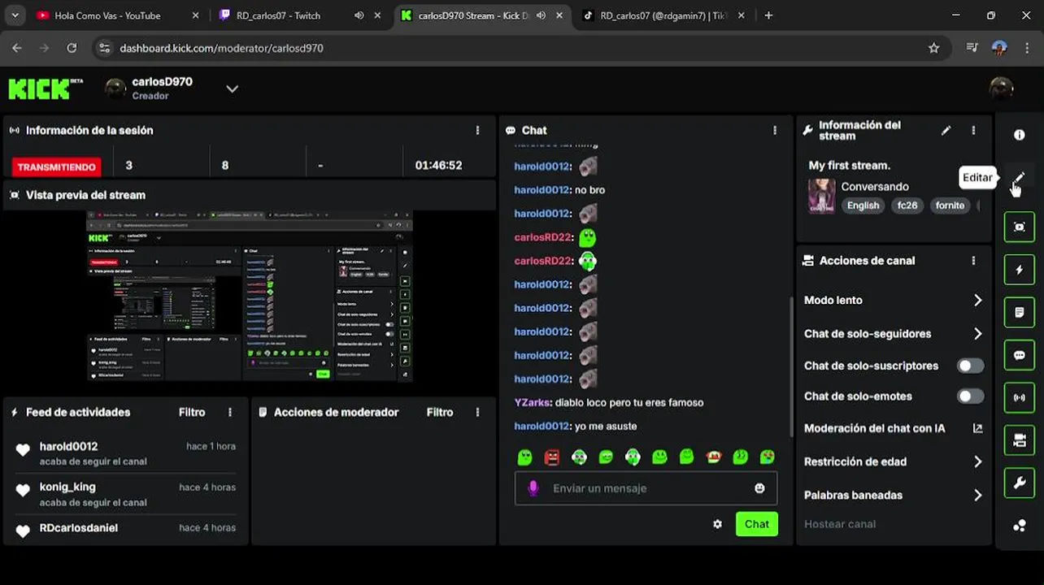Click the purple microphone icon in chat

pos(533,488)
